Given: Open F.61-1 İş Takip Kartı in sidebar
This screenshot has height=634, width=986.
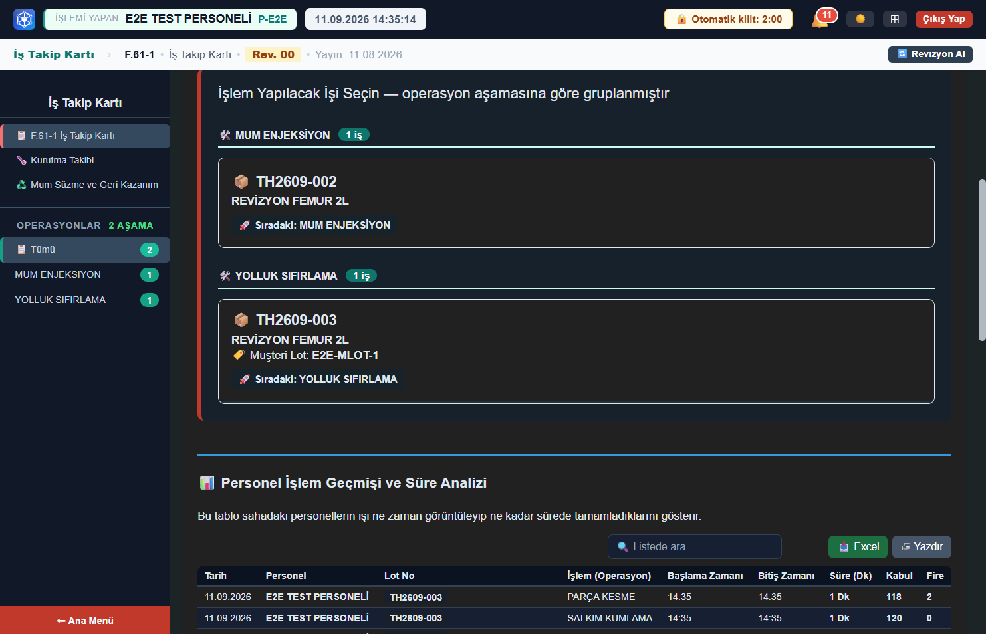Looking at the screenshot, I should 85,136.
